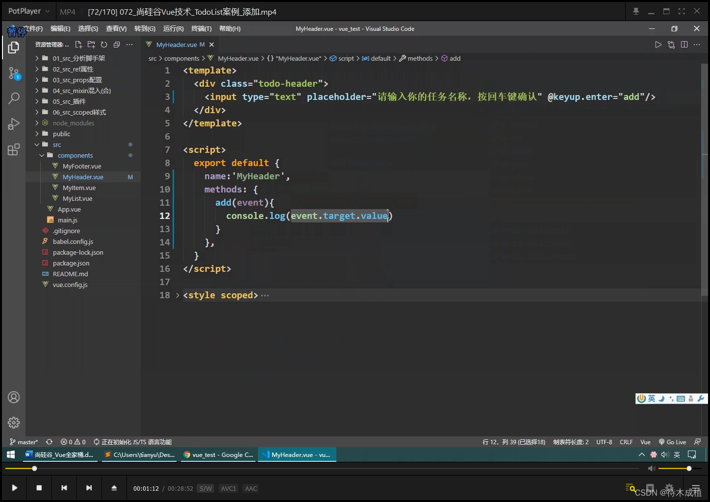Open the 帮助(H) menu
The width and height of the screenshot is (710, 502).
(x=230, y=29)
